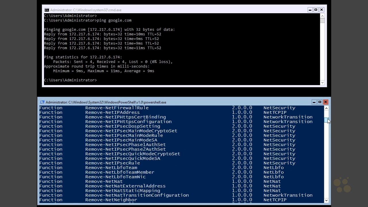The height and width of the screenshot is (207, 368).
Task: Click the PowerShell title bar icon
Action: tap(42, 102)
